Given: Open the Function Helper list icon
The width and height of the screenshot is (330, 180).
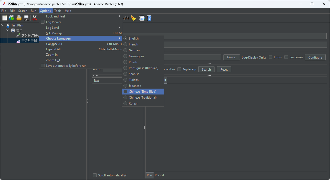Looking at the screenshot, I should [x=142, y=18].
